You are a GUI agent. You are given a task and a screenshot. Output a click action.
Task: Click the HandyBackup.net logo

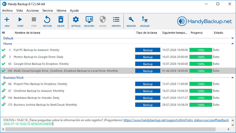pos(204,21)
